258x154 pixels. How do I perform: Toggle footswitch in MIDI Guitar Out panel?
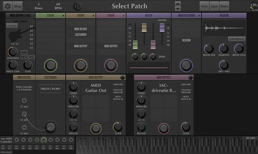pyautogui.click(x=96, y=129)
